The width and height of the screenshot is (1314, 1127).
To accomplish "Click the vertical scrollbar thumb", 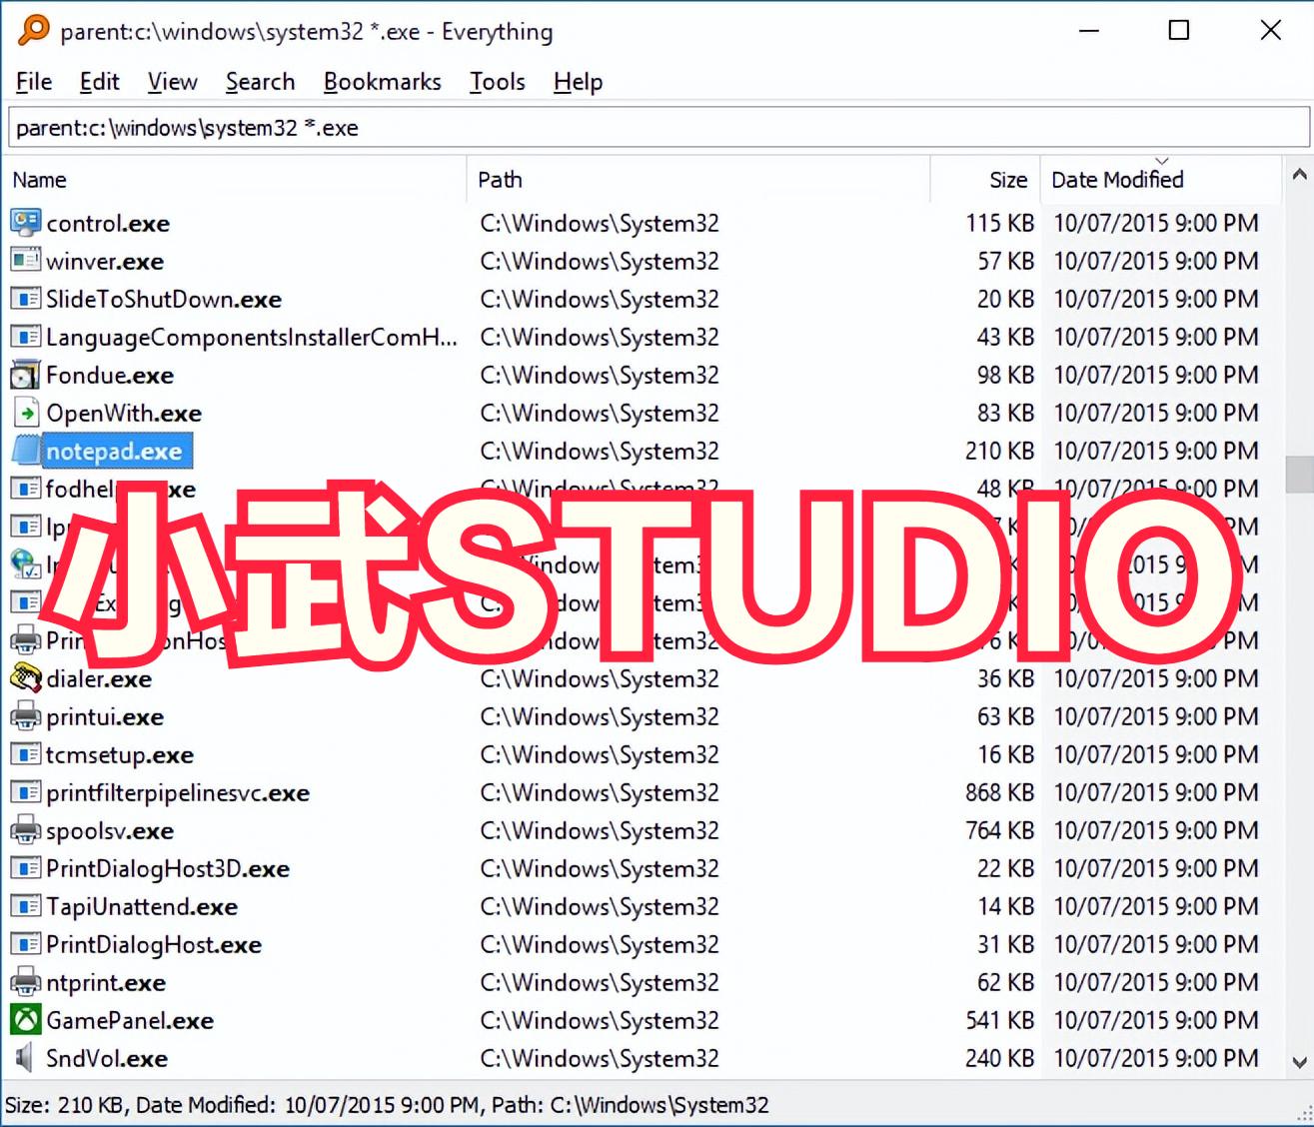I will [x=1299, y=476].
